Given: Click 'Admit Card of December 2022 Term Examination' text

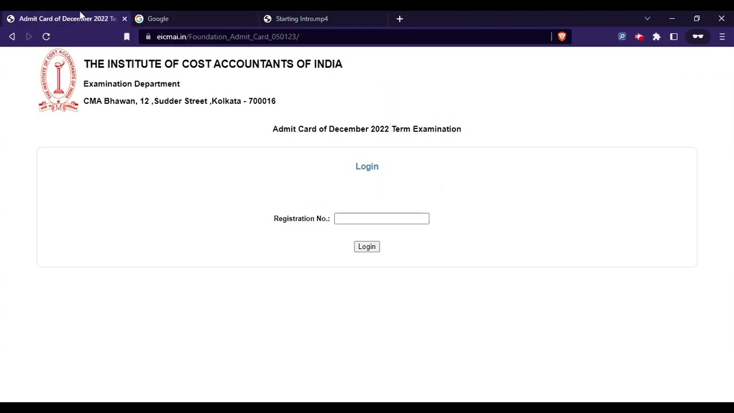Looking at the screenshot, I should tap(367, 129).
